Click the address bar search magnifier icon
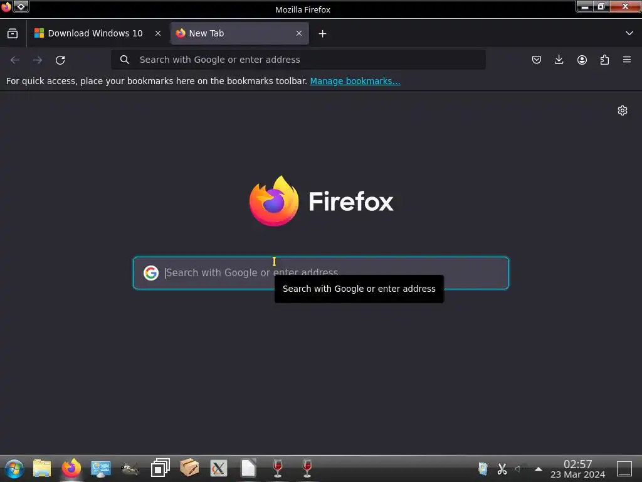The width and height of the screenshot is (642, 482). coord(125,60)
